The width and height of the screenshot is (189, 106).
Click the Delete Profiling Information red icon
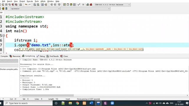[x=91, y=5]
